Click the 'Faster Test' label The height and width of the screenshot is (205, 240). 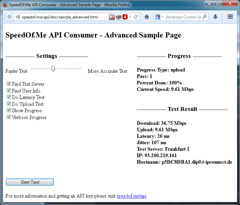click(17, 71)
